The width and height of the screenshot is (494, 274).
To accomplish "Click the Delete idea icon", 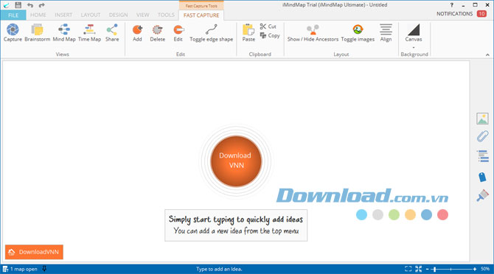I will tap(157, 29).
